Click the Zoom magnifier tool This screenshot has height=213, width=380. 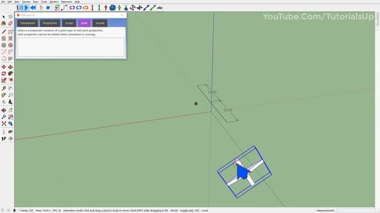(x=4, y=117)
